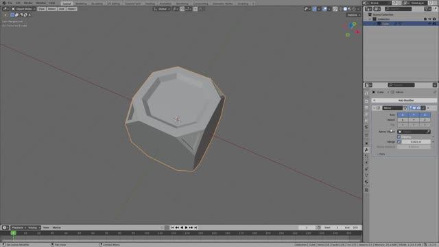Open the viewport View menu

click(x=41, y=9)
